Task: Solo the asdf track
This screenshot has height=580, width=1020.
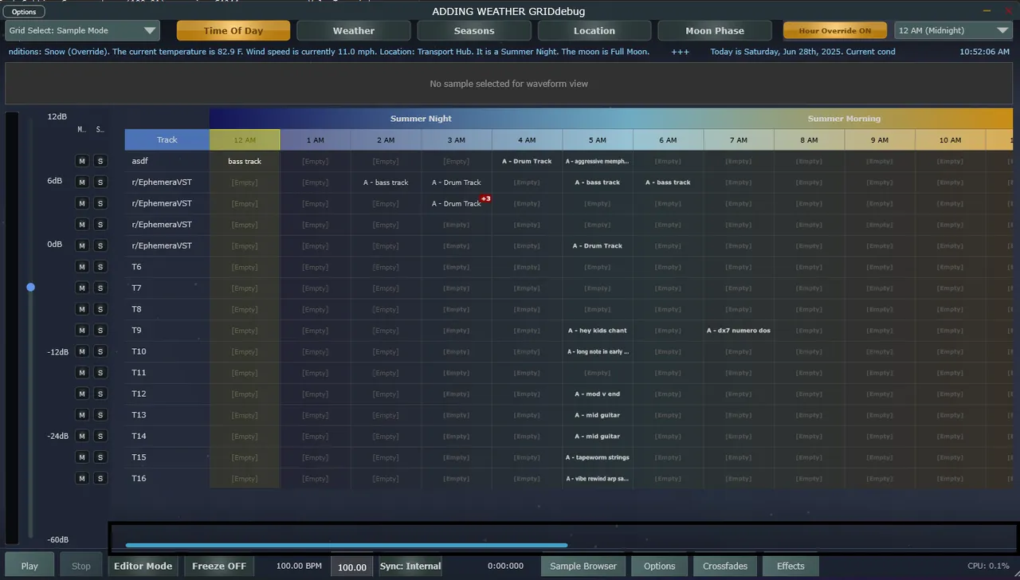Action: (x=100, y=161)
